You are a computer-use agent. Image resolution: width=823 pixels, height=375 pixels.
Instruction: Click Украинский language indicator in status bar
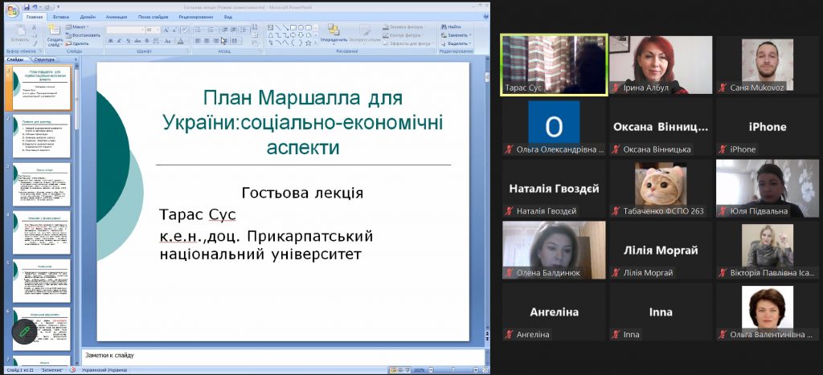click(103, 369)
